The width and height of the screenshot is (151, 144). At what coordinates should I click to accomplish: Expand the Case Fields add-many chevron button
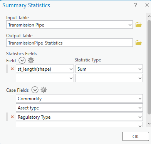click(x=35, y=90)
